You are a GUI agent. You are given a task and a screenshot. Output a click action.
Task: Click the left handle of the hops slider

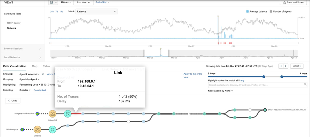click(263, 77)
